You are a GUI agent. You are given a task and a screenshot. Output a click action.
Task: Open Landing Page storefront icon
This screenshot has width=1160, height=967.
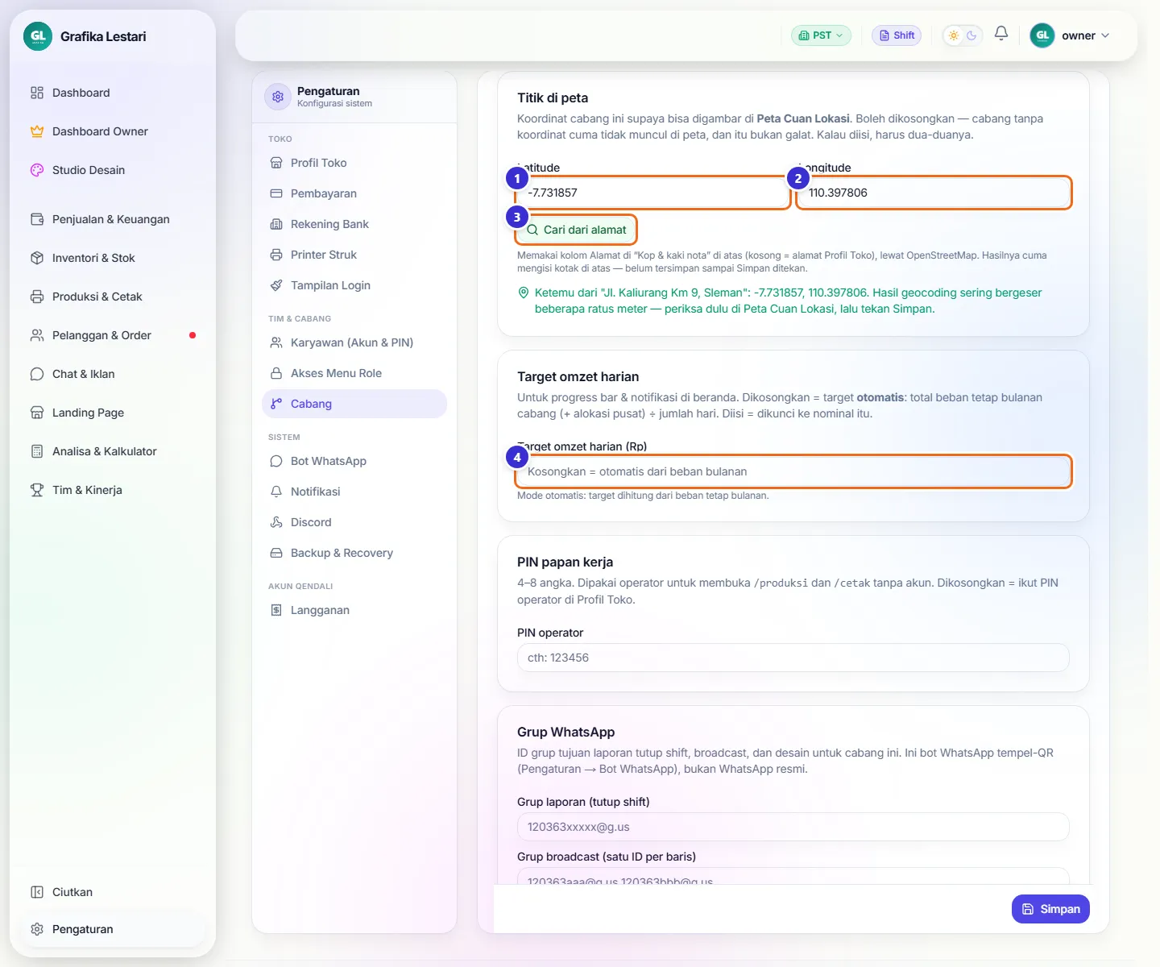(37, 413)
